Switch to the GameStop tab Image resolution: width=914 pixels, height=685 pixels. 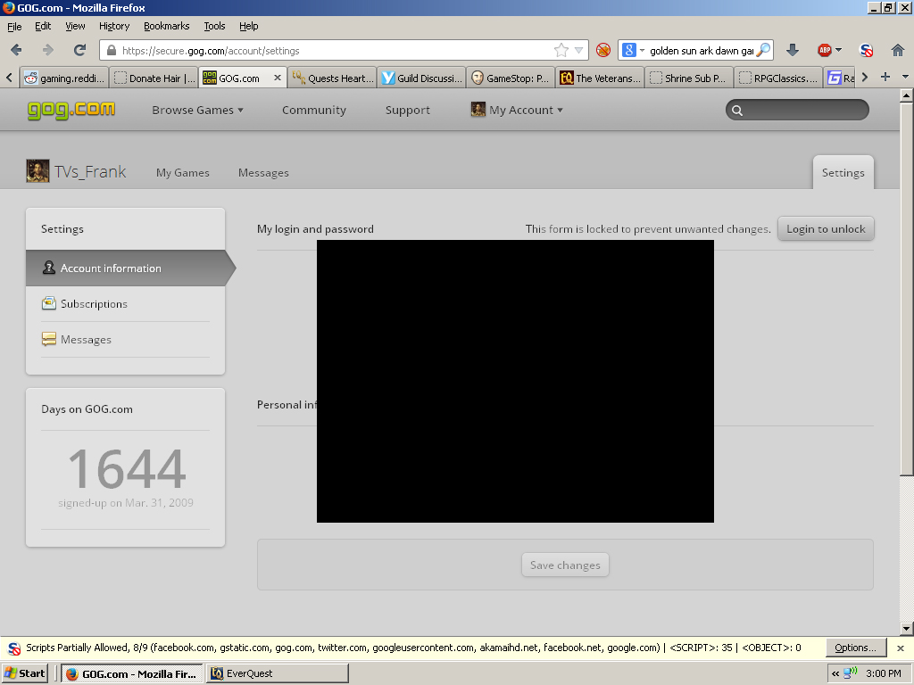point(511,78)
